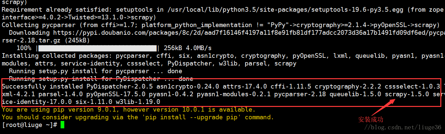Screen dimensions: 445x134
Task: Click the 'Requirement already satisfied: setuptools' line
Action: [223, 10]
